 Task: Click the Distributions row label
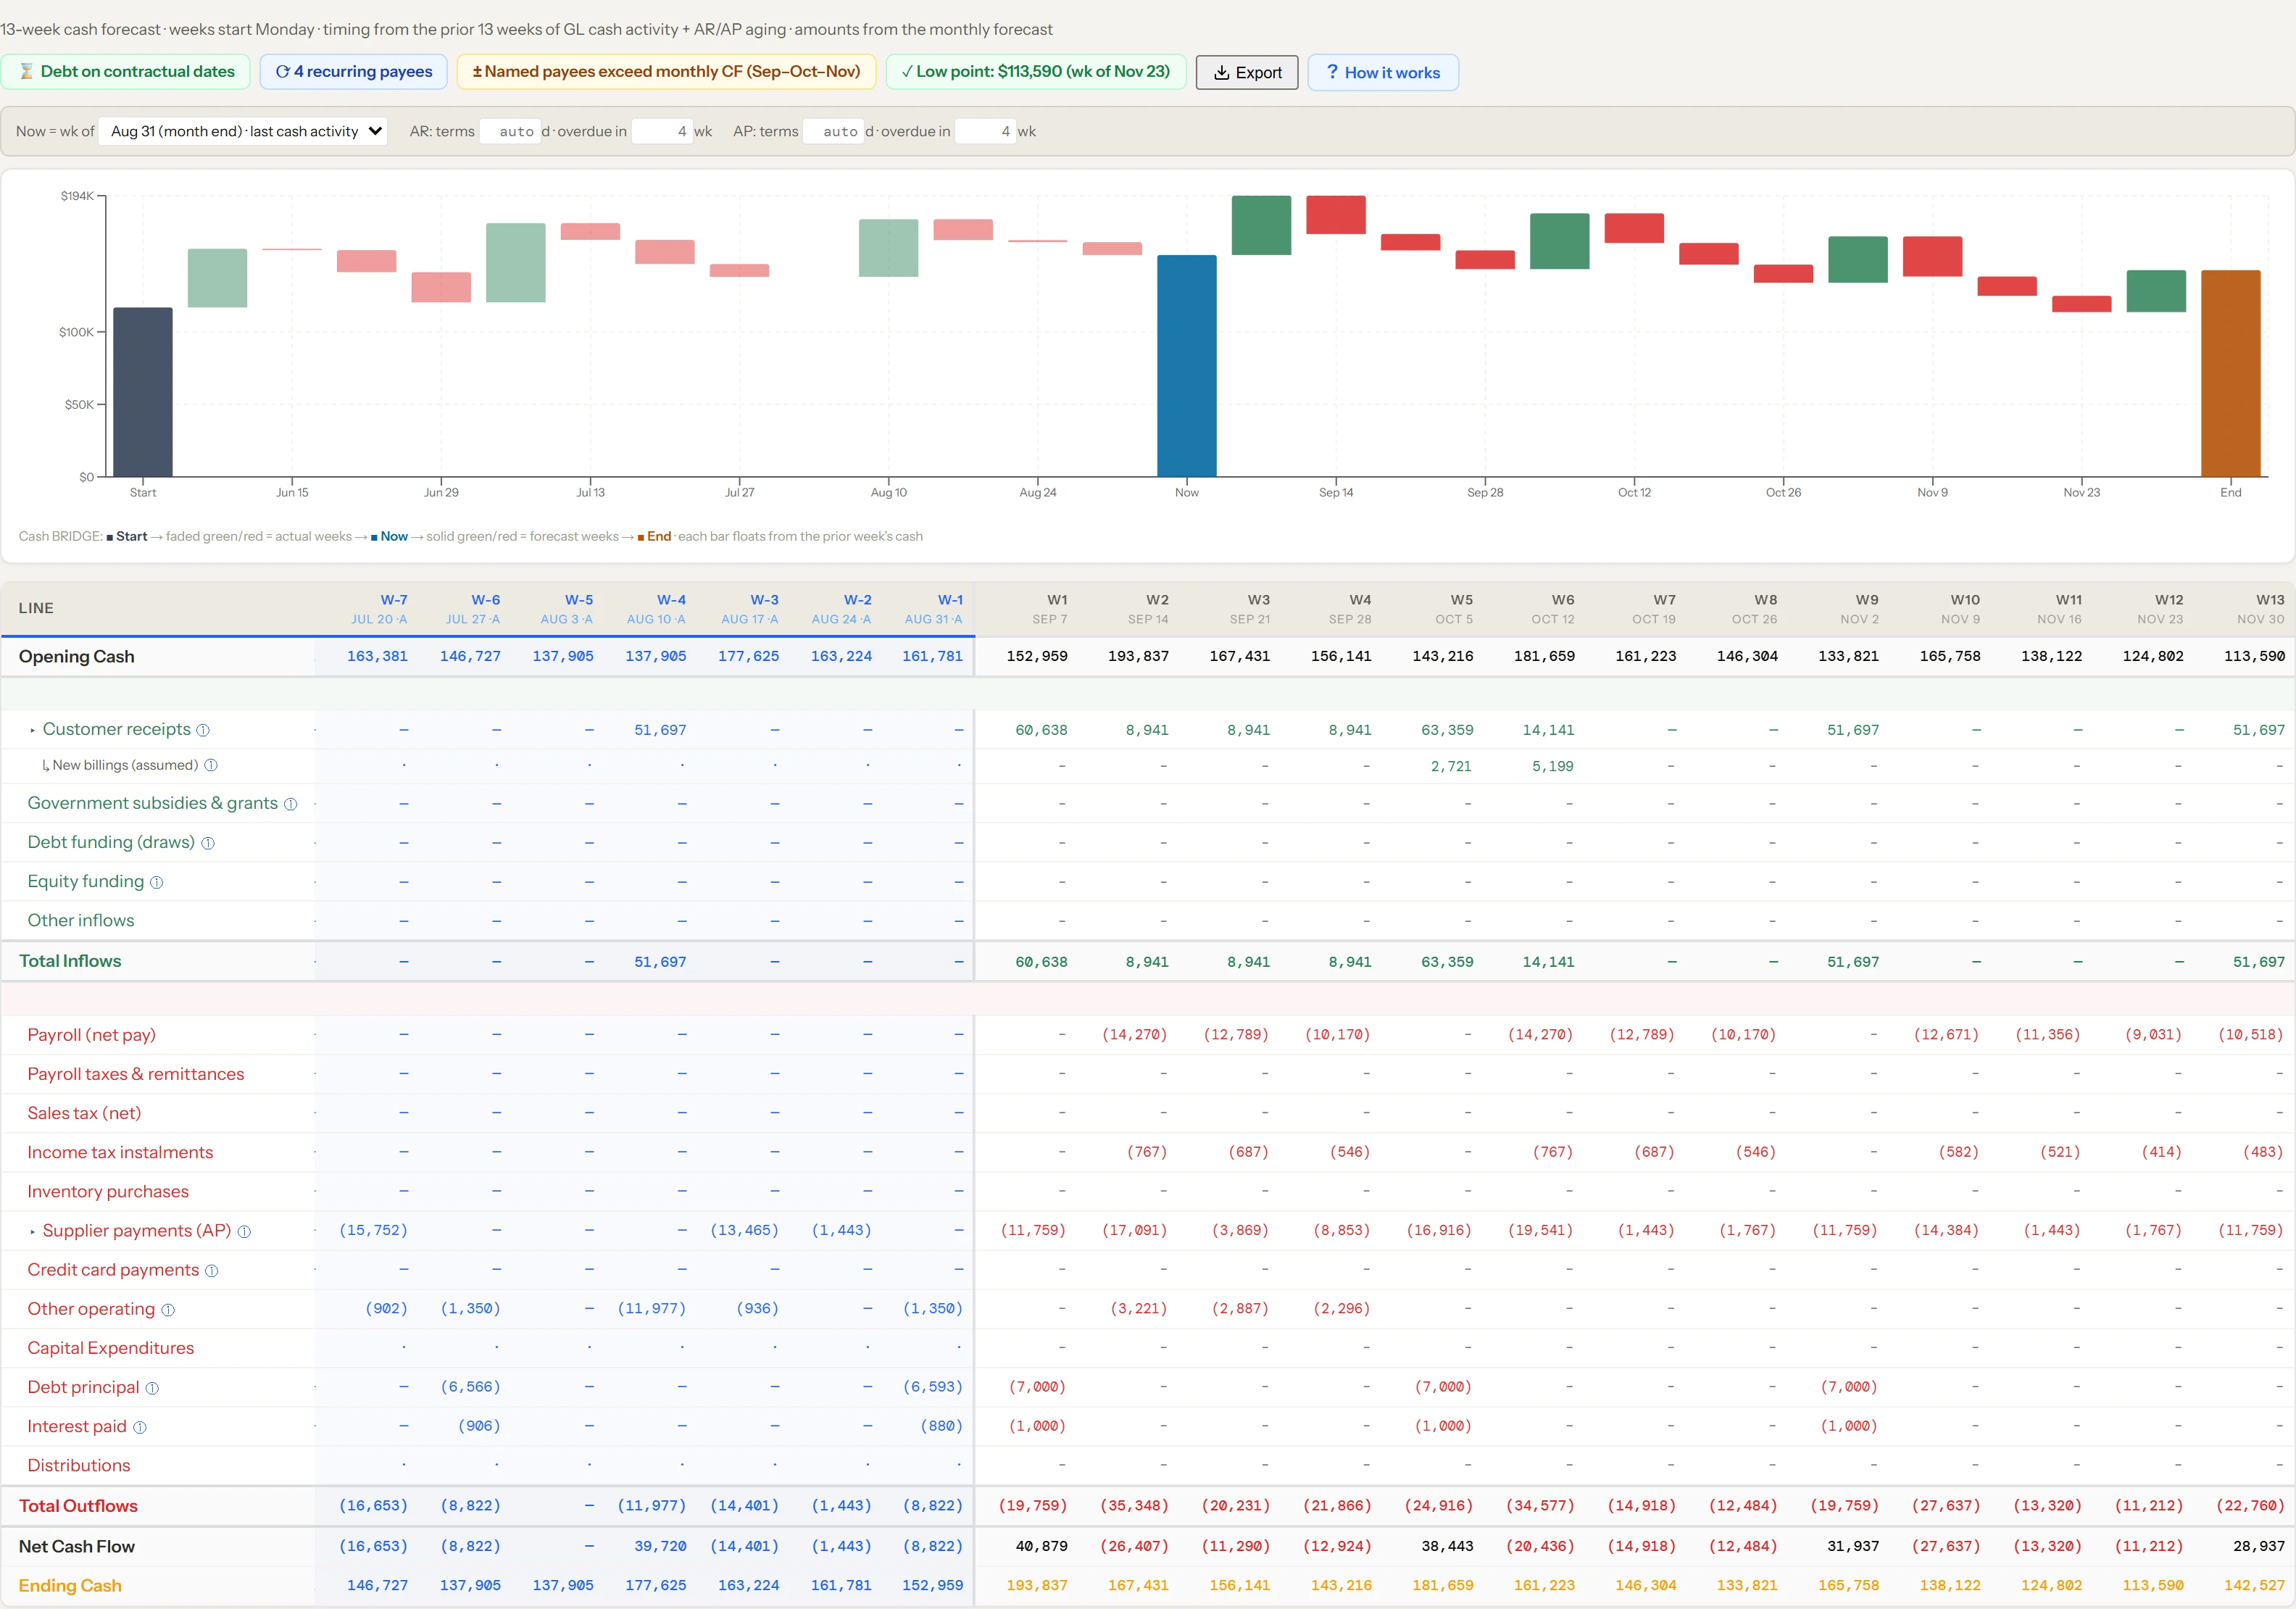click(x=79, y=1466)
